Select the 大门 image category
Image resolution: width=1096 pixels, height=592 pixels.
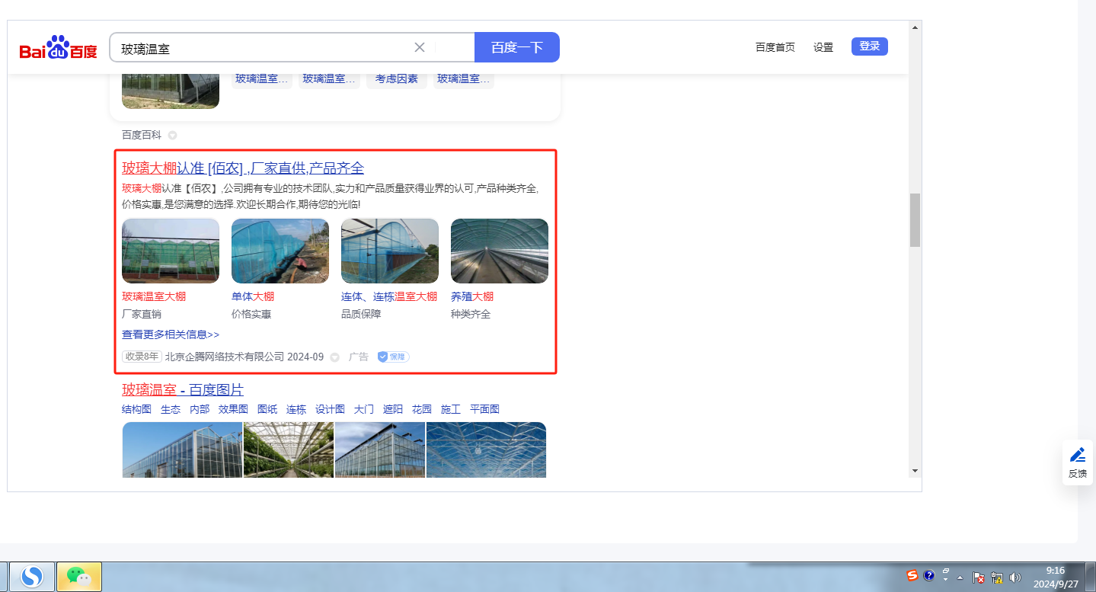point(364,409)
